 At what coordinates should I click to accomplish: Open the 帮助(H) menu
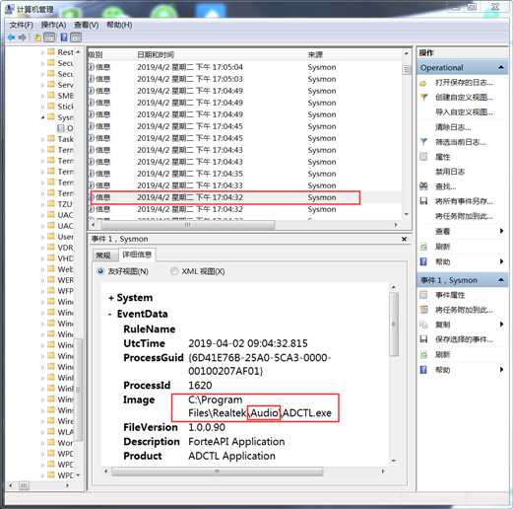click(x=119, y=25)
